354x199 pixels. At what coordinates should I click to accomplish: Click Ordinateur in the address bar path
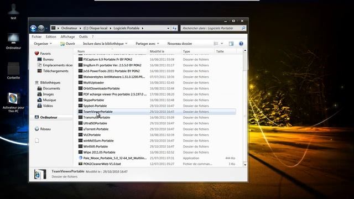point(69,28)
